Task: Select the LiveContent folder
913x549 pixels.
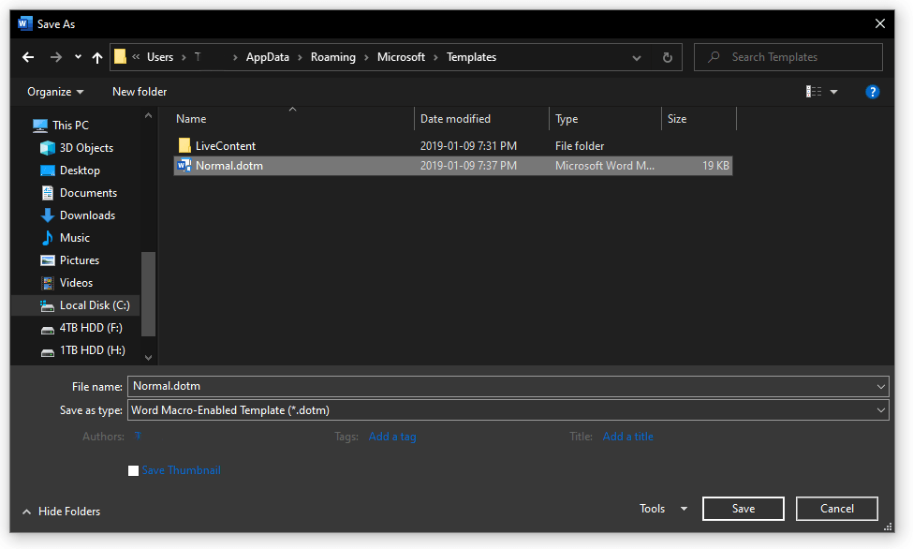Action: click(x=226, y=146)
